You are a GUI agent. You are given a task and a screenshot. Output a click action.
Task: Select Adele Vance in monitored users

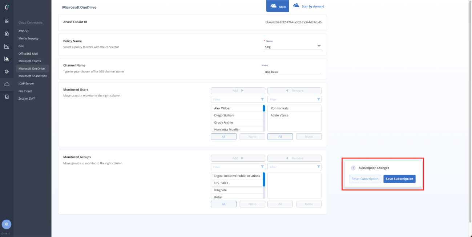click(x=294, y=115)
